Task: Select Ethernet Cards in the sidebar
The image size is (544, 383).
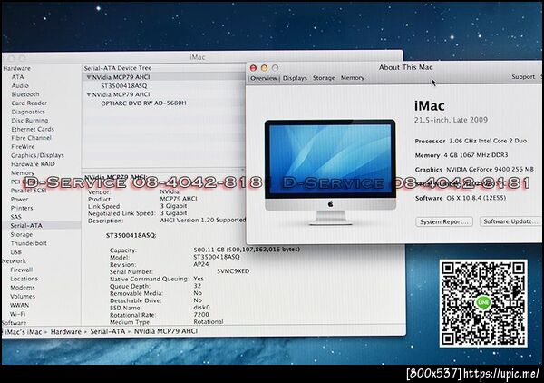Action: tap(33, 129)
